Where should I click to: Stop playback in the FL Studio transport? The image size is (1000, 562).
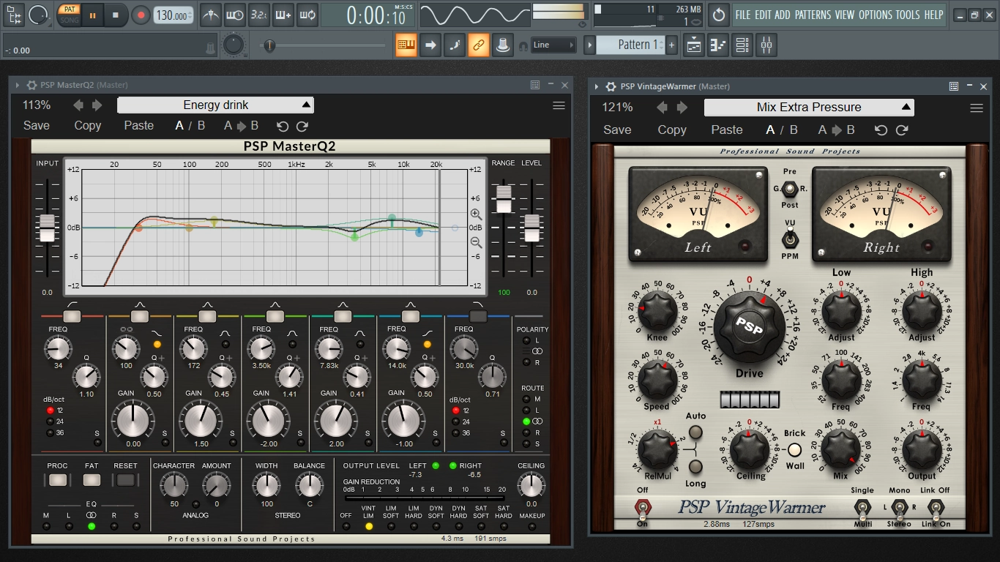point(116,15)
